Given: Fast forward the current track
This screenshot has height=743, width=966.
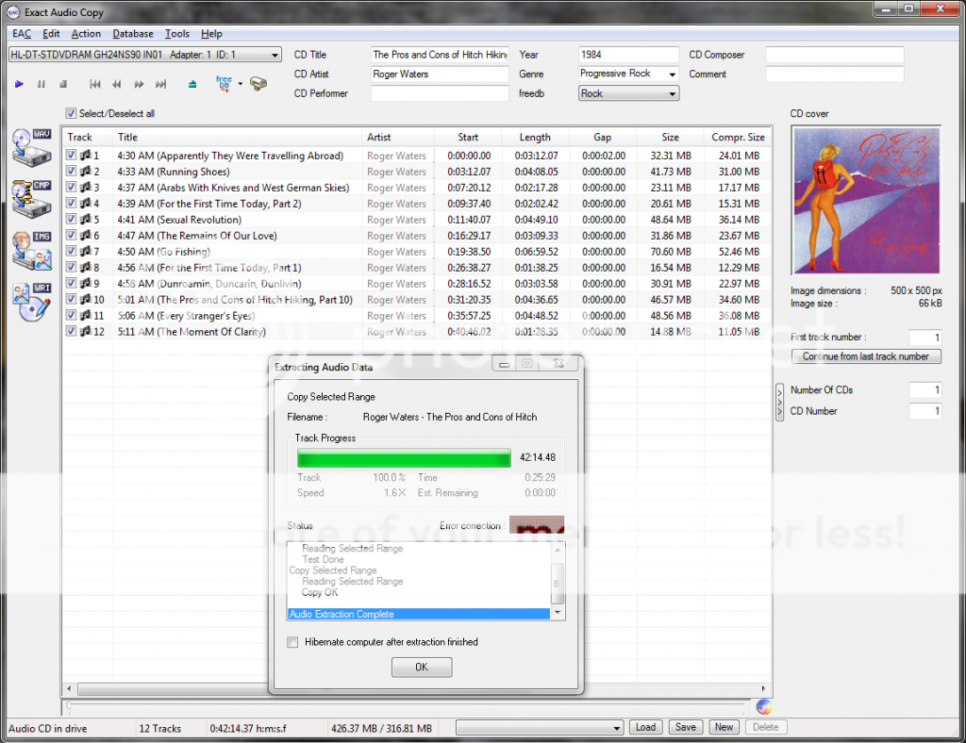Looking at the screenshot, I should (139, 84).
